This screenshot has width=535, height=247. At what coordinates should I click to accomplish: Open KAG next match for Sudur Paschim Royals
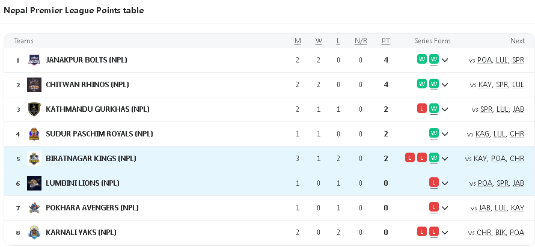point(482,134)
